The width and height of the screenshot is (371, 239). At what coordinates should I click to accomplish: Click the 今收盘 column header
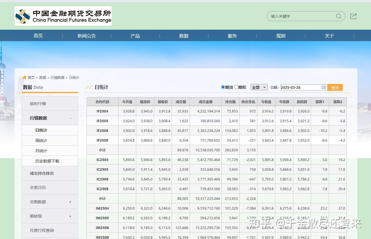pos(266,102)
